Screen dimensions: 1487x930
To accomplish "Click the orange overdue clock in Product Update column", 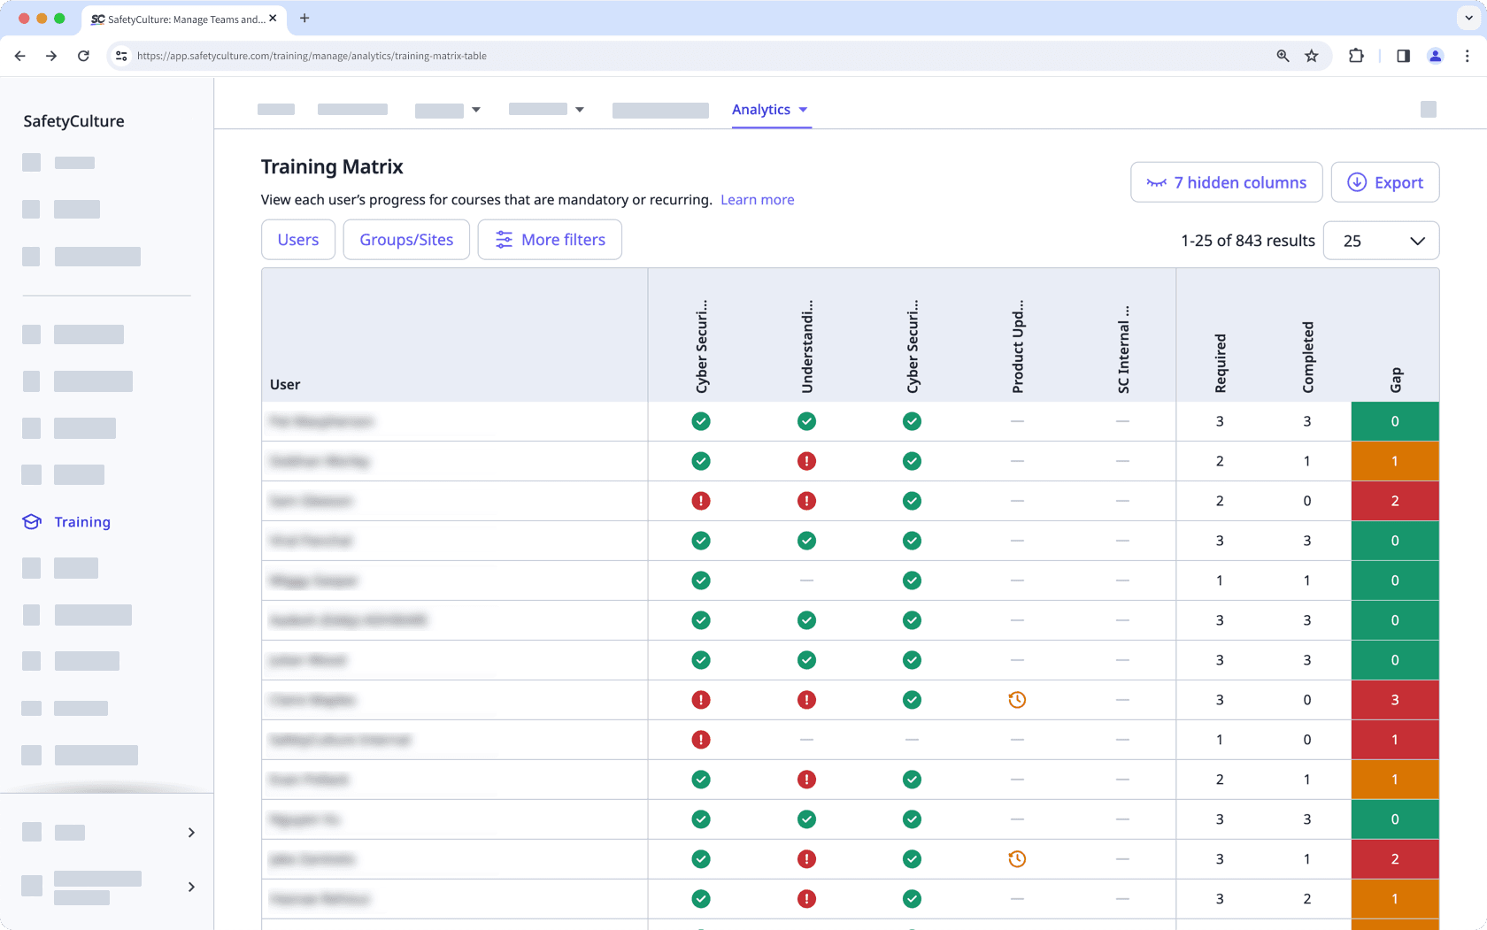I will (1017, 700).
